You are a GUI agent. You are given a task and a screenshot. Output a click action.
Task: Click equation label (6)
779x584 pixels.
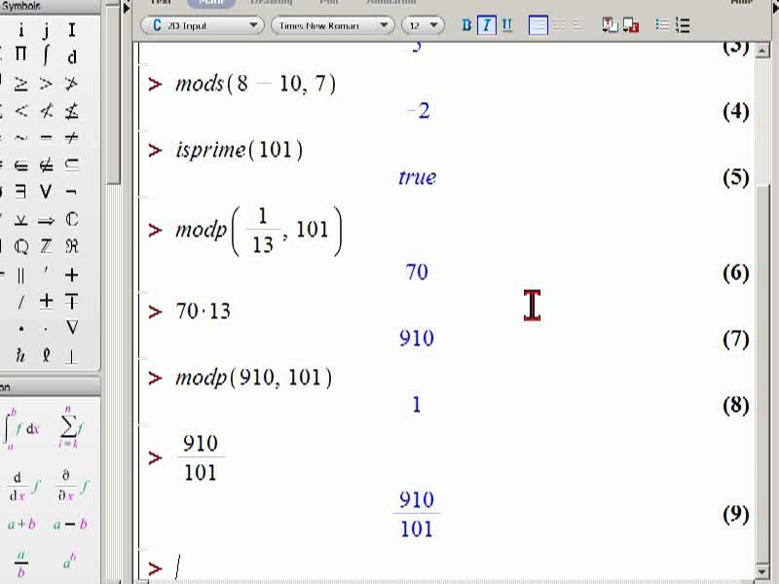pos(736,274)
